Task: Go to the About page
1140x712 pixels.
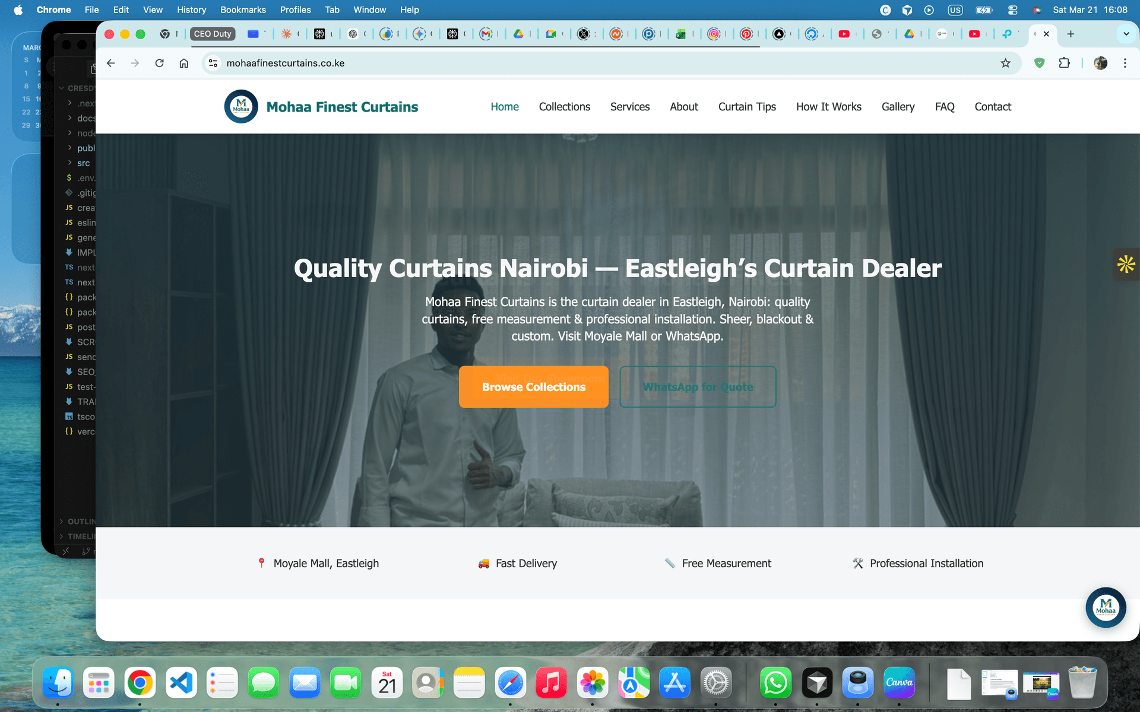Action: 684,107
